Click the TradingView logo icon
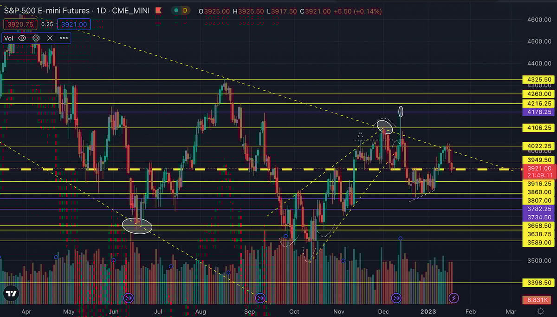 pos(11,294)
